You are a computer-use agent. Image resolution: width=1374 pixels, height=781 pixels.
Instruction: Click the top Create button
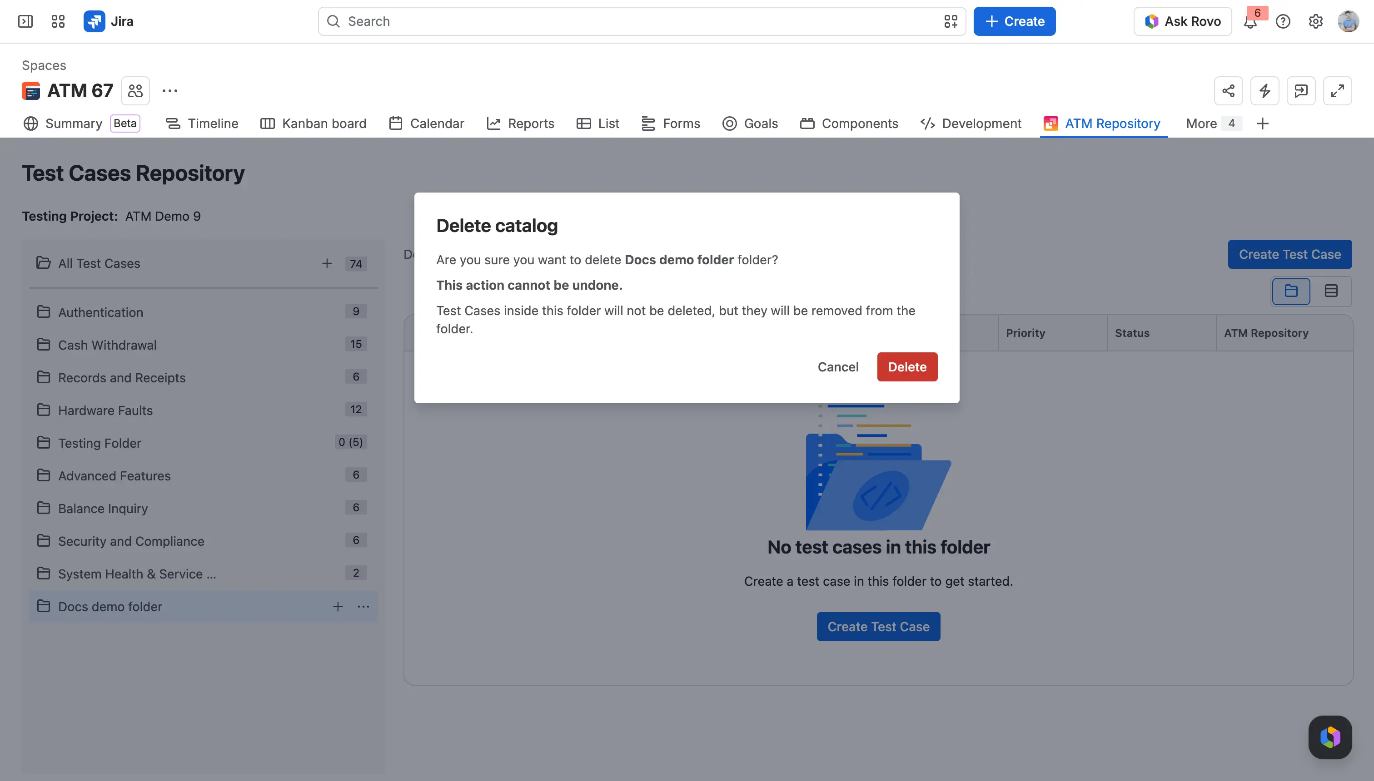[x=1015, y=21]
